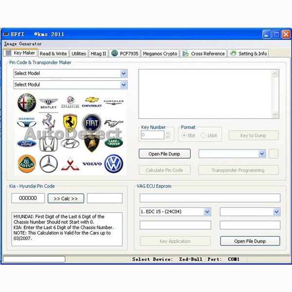Click small square button beside file dump dropdown
This screenshot has width=292, height=292.
(x=274, y=154)
